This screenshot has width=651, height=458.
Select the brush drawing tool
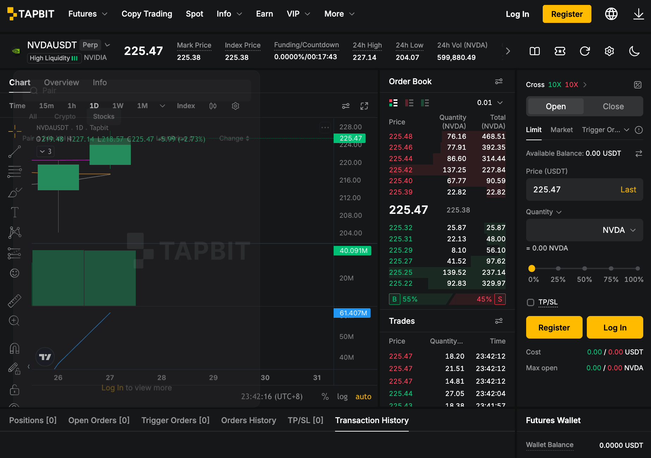click(x=15, y=192)
